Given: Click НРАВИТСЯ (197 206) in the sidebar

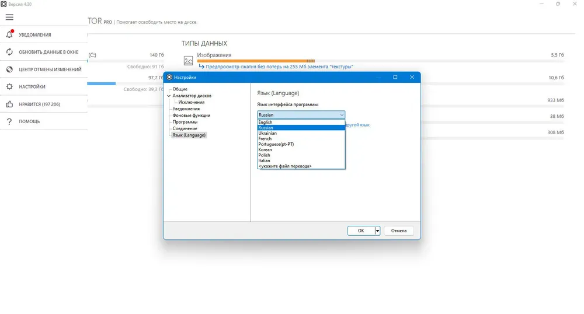Looking at the screenshot, I should (x=40, y=104).
